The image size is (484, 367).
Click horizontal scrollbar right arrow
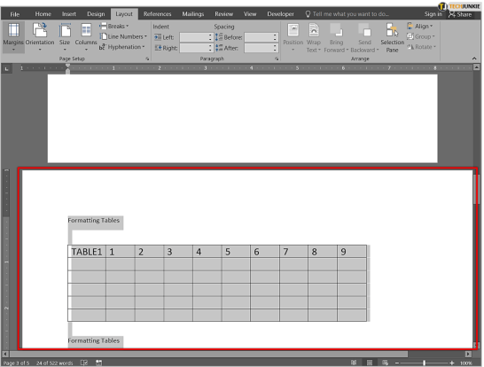point(468,354)
